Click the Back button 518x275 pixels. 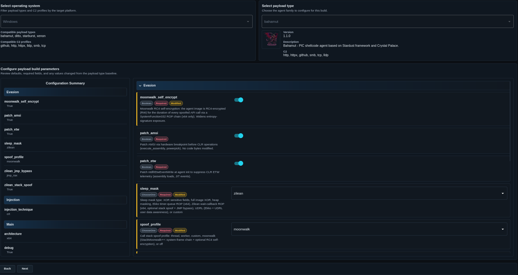[7, 269]
